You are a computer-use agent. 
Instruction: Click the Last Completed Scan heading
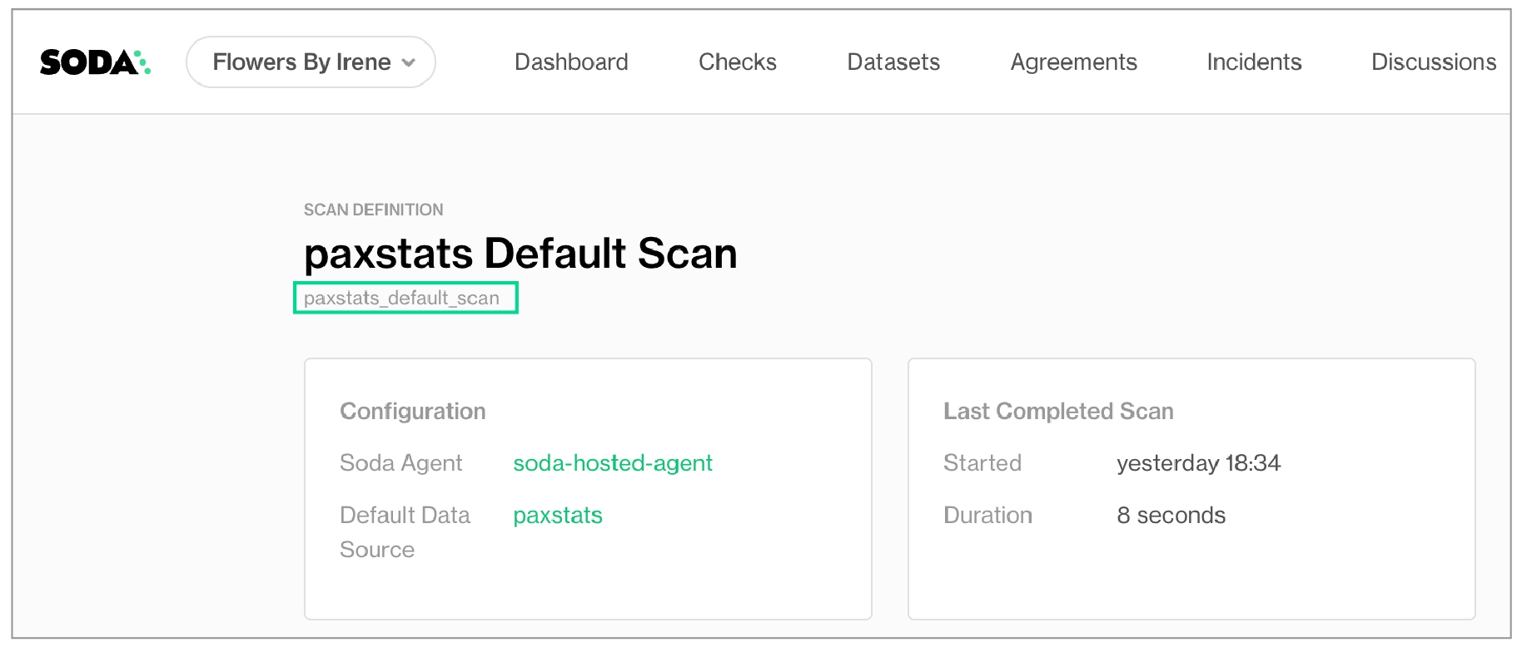(x=1058, y=412)
